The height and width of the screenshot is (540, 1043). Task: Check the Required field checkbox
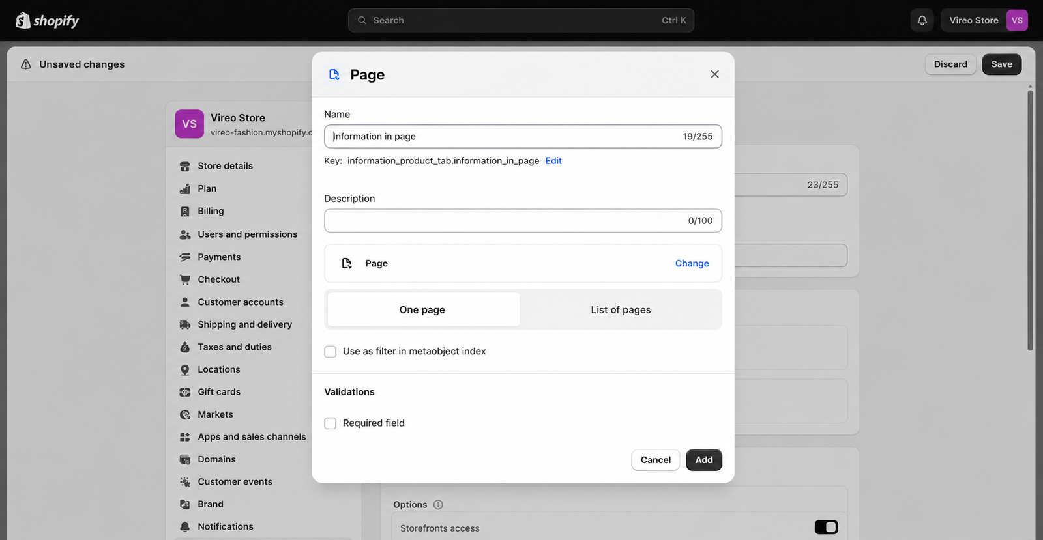pyautogui.click(x=331, y=423)
